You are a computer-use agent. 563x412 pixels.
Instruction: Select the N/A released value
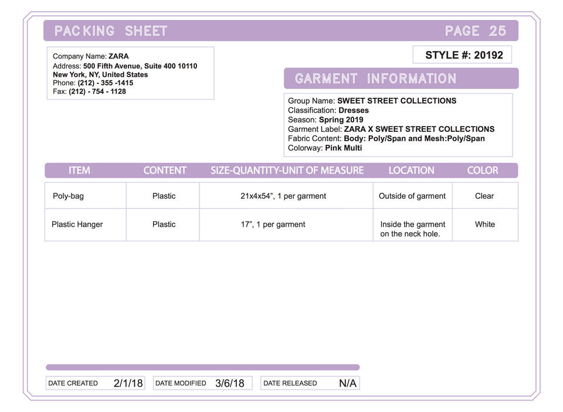point(348,383)
